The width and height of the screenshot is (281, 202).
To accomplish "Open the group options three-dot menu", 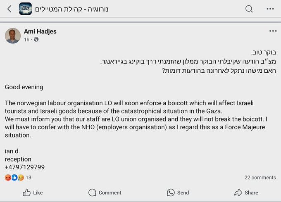I will coord(270,9).
